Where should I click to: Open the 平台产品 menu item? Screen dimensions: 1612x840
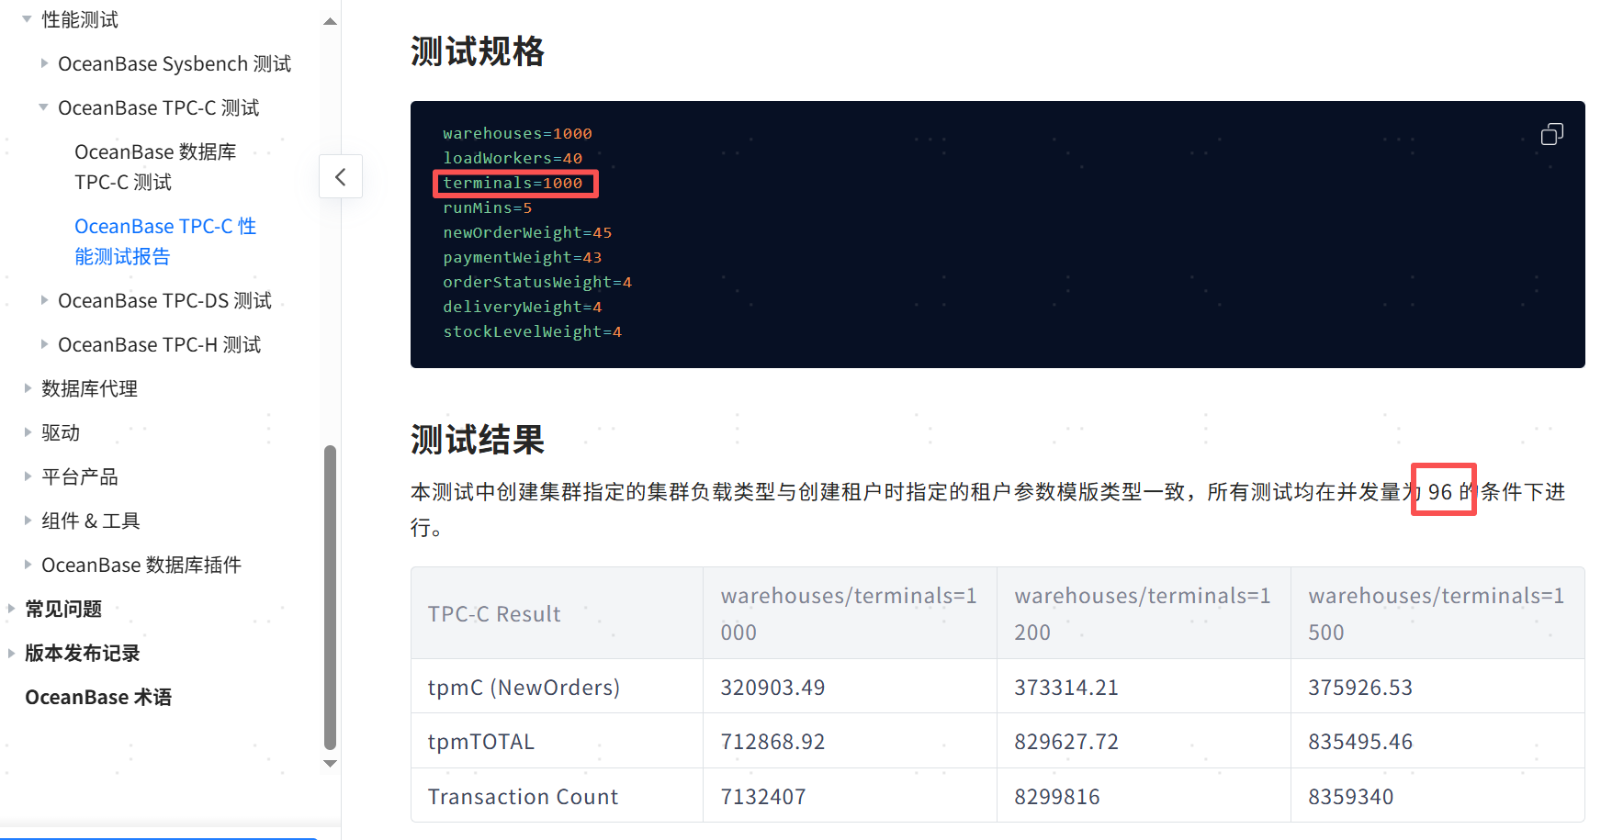pyautogui.click(x=79, y=476)
